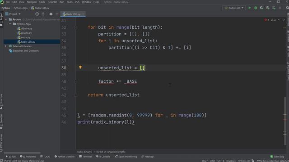Click the red errors indicator count
This screenshot has height=162, width=289.
pos(267,20)
